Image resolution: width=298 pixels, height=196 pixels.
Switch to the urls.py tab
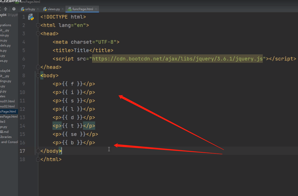[x=30, y=9]
